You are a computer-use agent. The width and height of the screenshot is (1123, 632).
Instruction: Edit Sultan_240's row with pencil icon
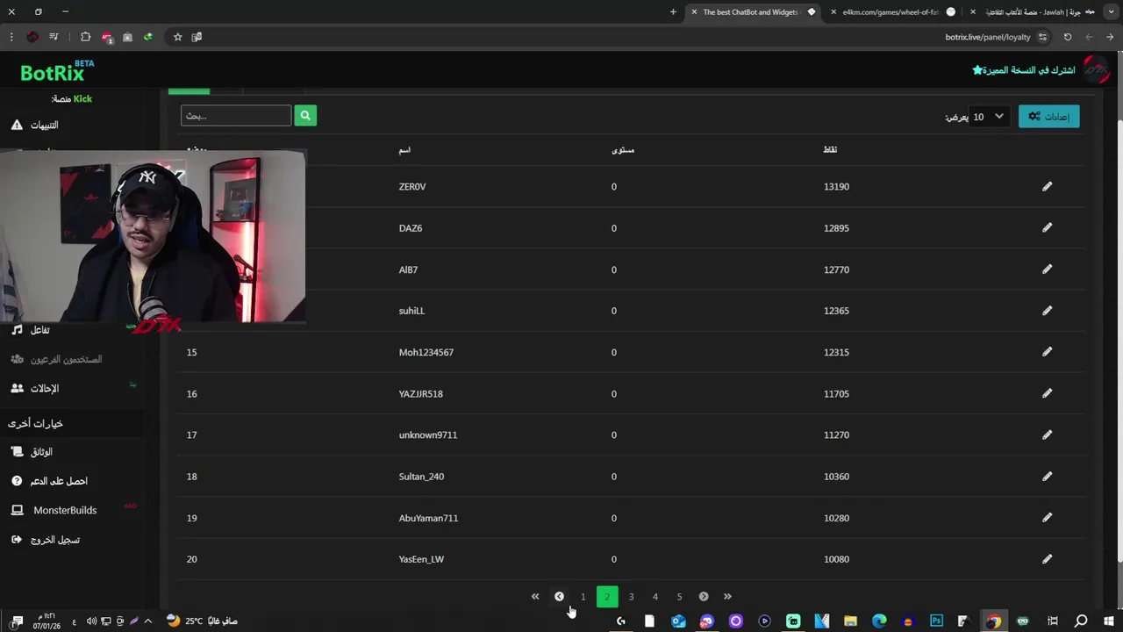(x=1047, y=476)
